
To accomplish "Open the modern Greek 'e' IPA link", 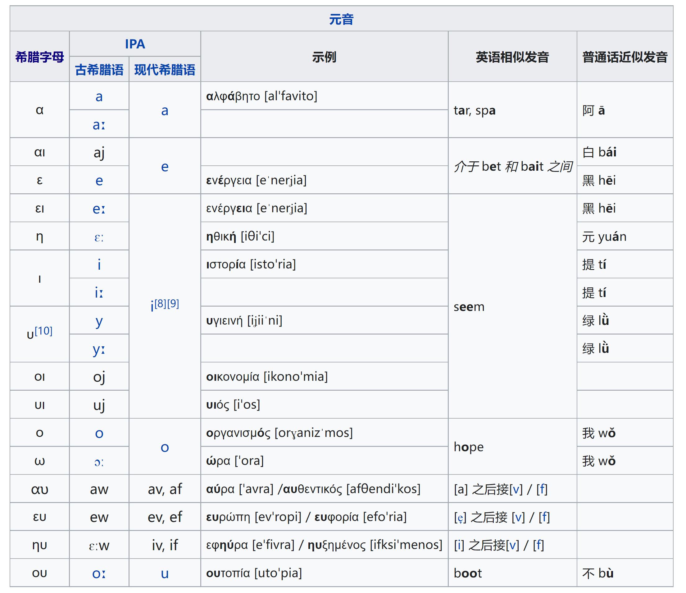I will 165,167.
